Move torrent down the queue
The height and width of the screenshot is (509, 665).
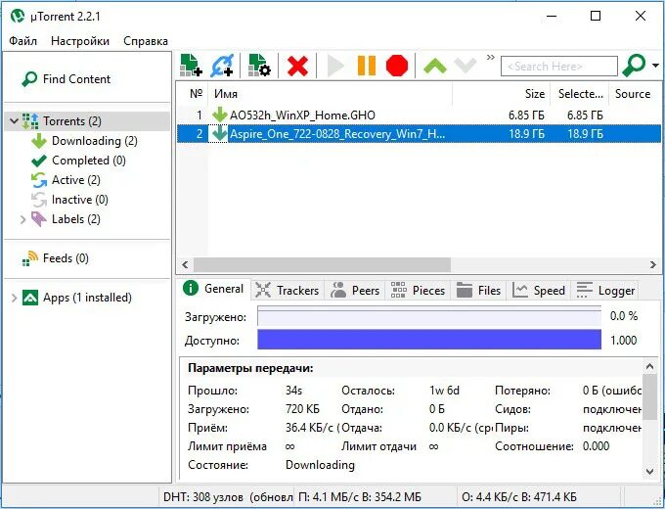465,66
